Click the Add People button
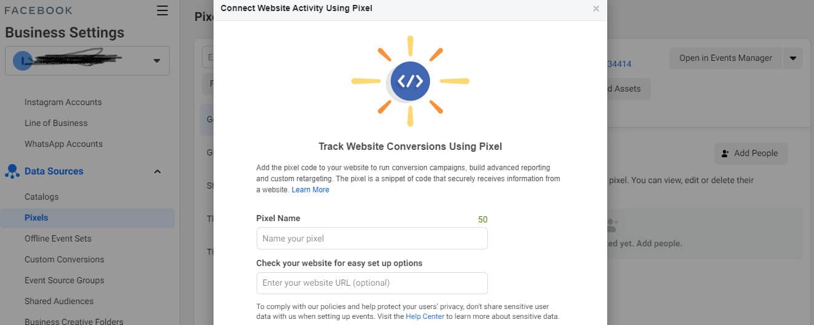814x325 pixels. click(x=751, y=154)
